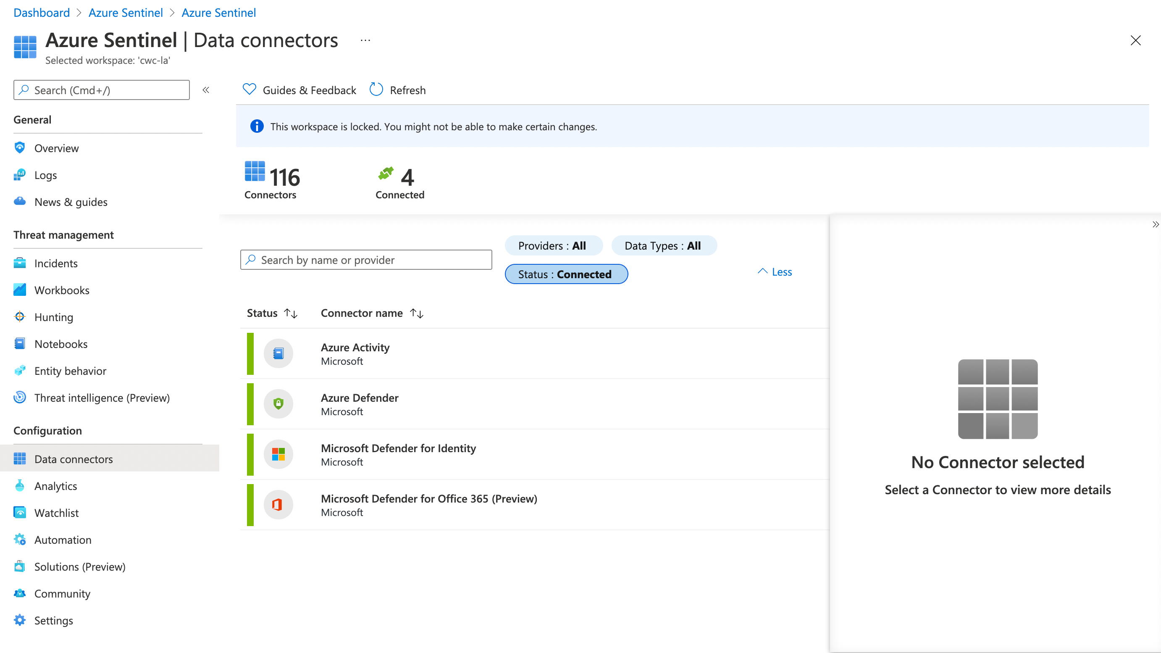1161x653 pixels.
Task: Click the Entity behavior icon
Action: pos(20,371)
